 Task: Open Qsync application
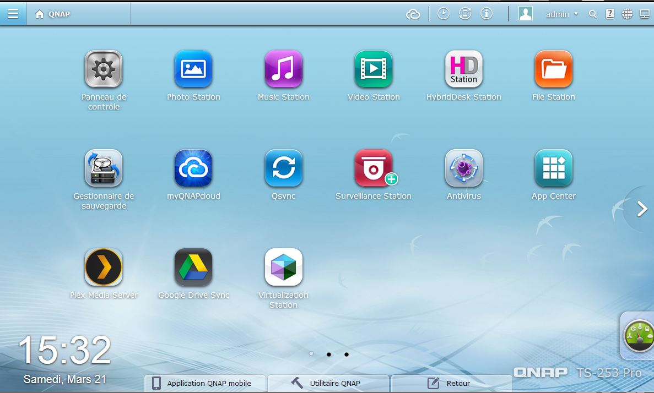click(283, 168)
